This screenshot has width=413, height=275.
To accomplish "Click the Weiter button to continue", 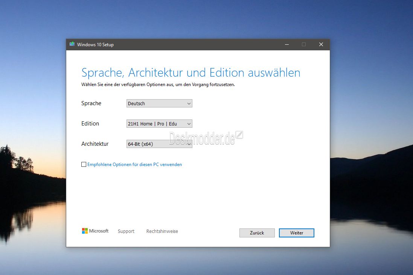I will 297,233.
